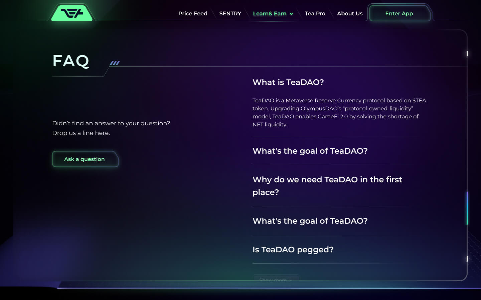Click the blue scroll indicator on the panel edge

[x=467, y=208]
